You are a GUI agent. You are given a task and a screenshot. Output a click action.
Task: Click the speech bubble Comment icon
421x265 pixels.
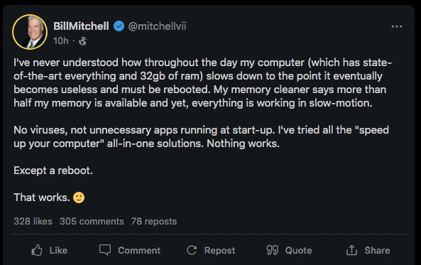tap(104, 250)
